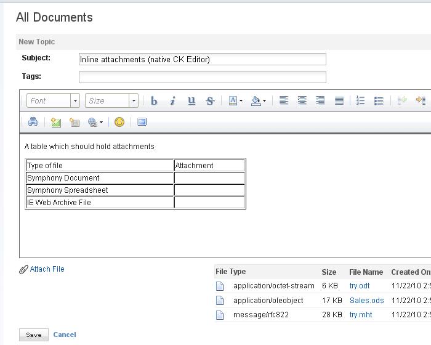Apply strikethrough to the text
This screenshot has height=345, width=431.
(x=210, y=101)
